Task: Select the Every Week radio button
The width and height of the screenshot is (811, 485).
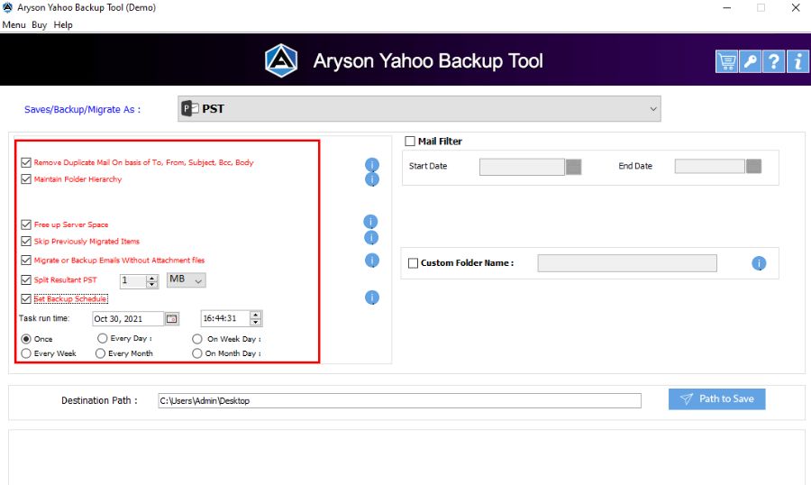Action: point(26,353)
